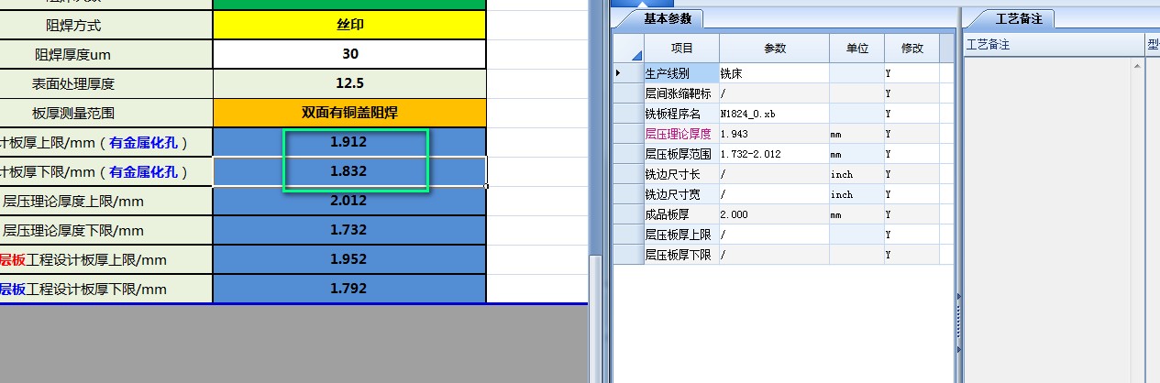This screenshot has width=1160, height=383.
Task: Click the 项目 column header
Action: click(x=681, y=48)
